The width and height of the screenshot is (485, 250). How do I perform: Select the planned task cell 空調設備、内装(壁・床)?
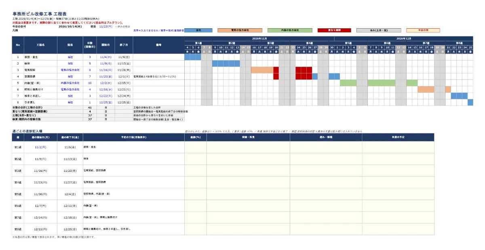tap(133, 194)
